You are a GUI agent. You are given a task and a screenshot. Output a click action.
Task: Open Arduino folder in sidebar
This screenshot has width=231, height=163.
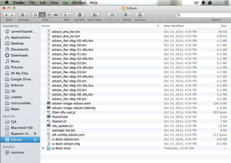20,85
